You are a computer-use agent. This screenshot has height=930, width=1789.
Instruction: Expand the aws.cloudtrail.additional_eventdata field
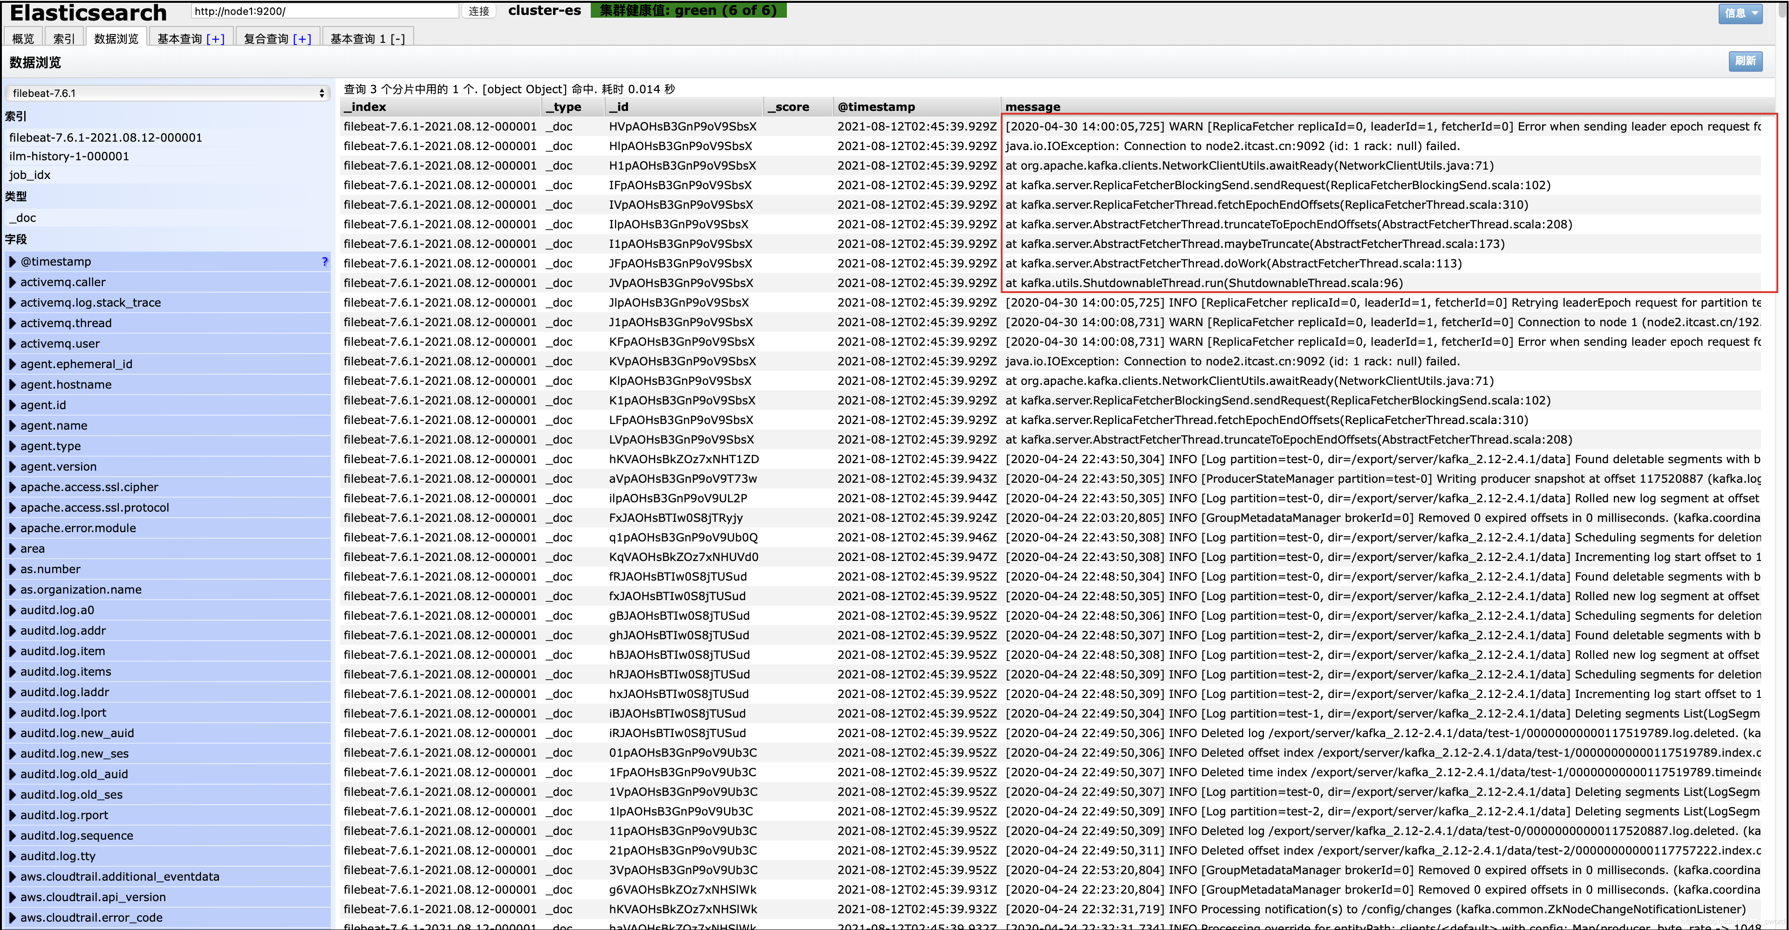pyautogui.click(x=167, y=876)
